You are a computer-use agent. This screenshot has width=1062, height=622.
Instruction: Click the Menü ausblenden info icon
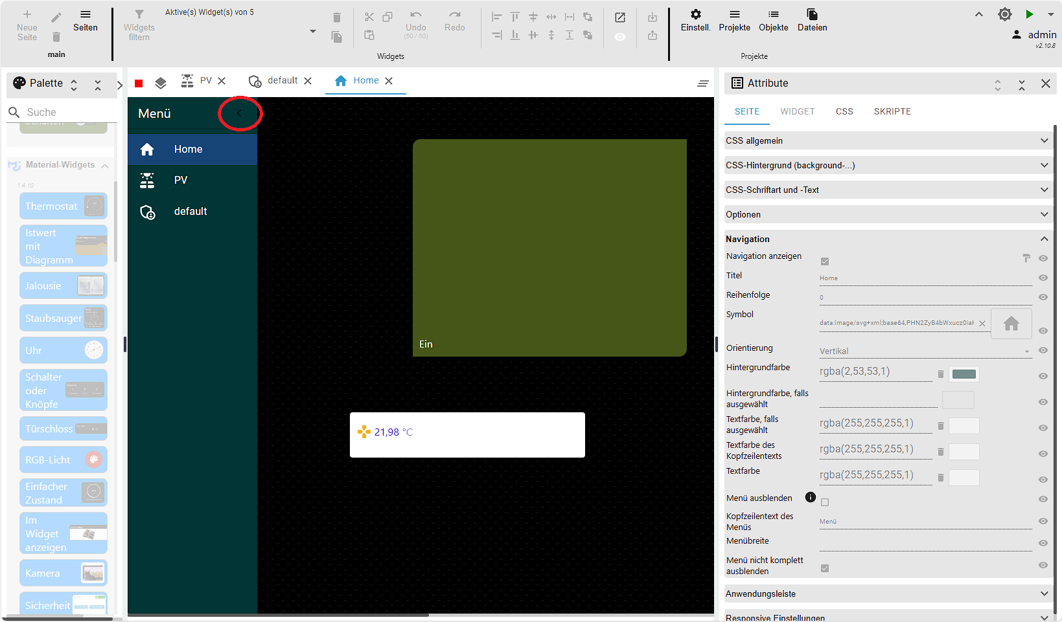811,497
